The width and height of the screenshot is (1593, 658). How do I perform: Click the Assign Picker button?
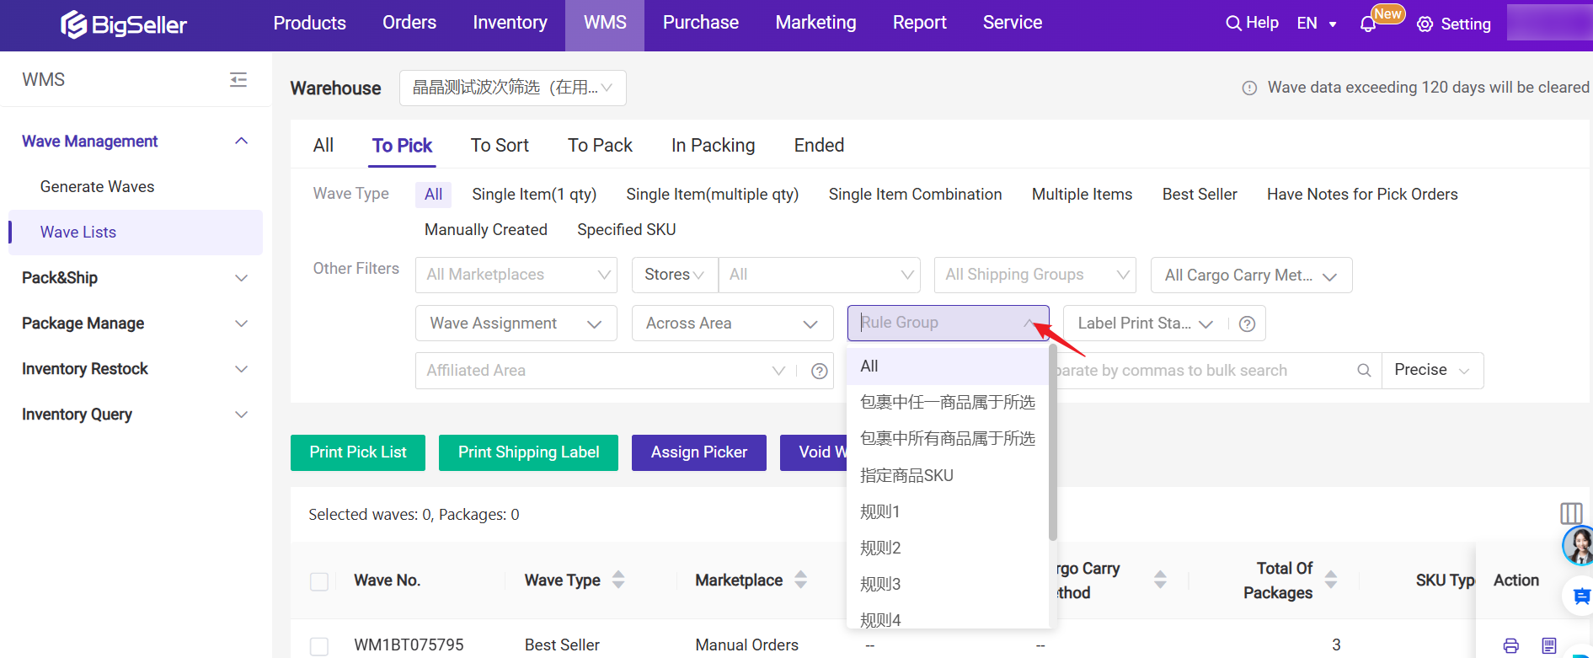698,452
